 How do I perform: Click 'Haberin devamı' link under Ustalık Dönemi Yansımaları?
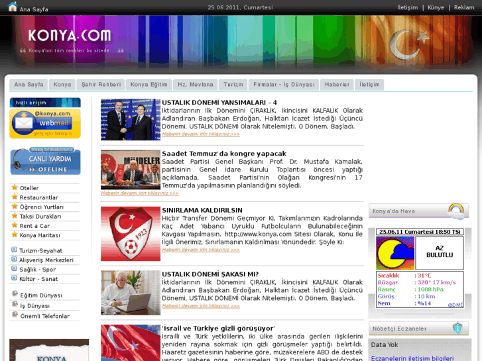[201, 134]
